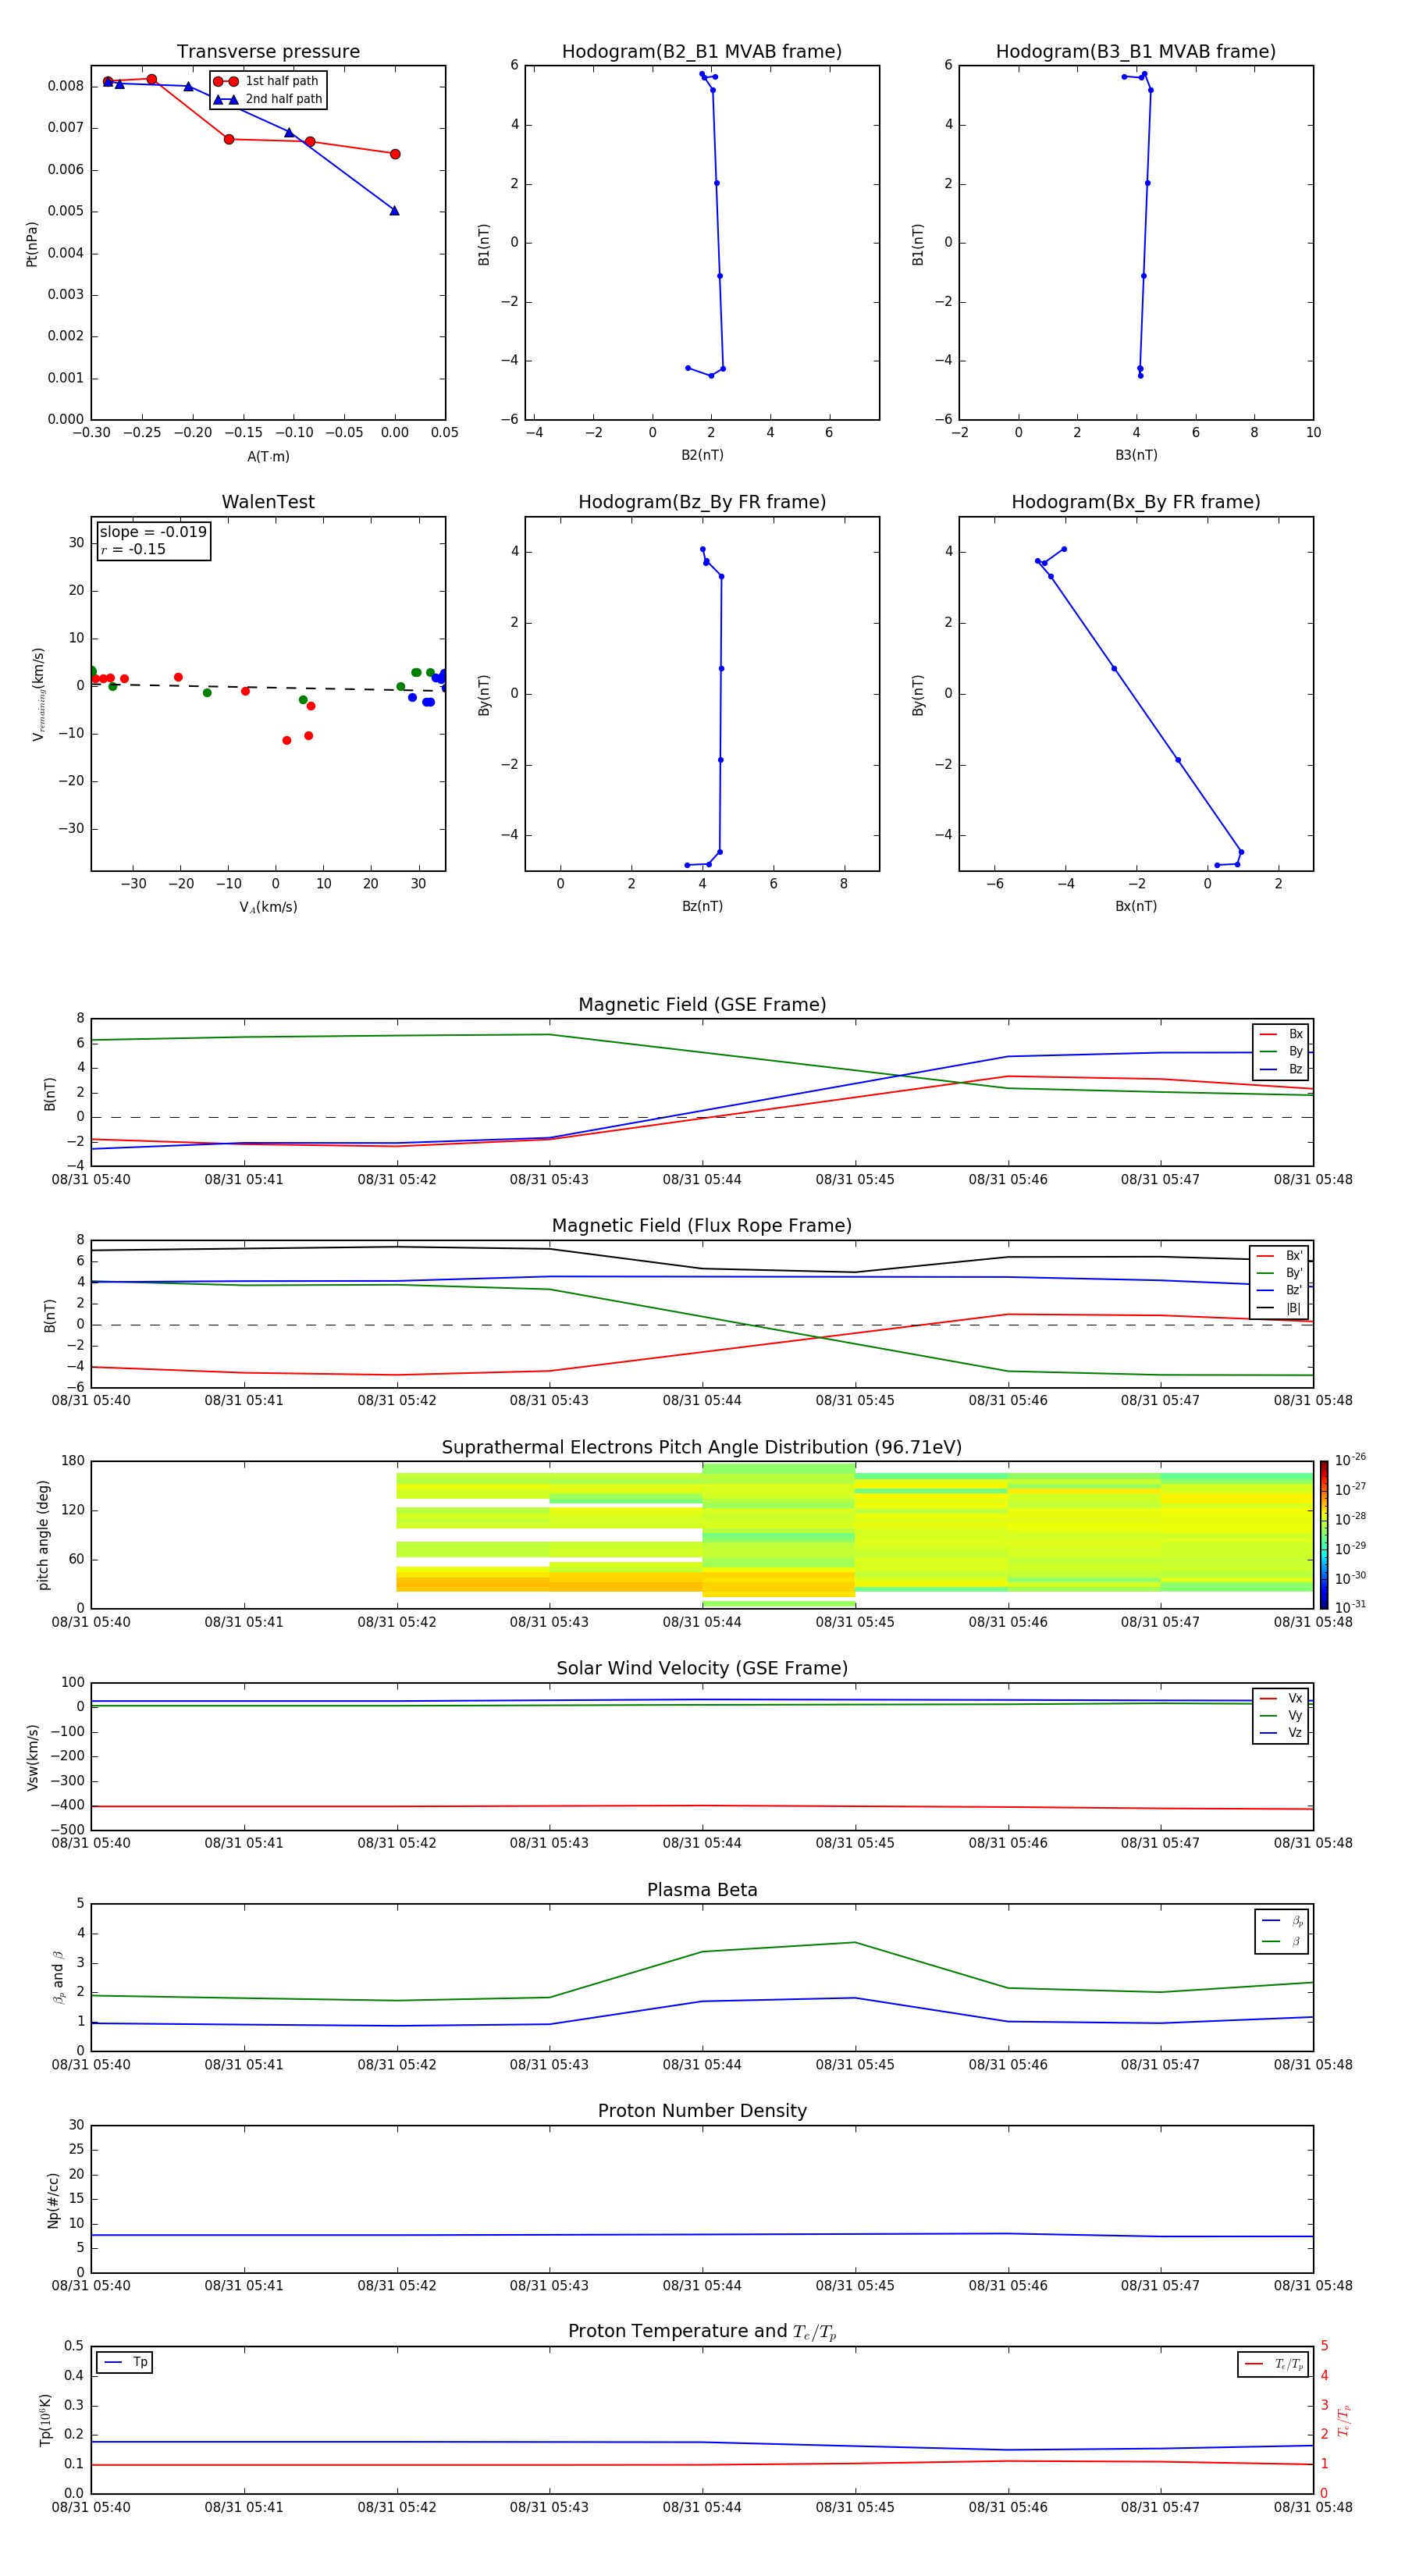This screenshot has width=1405, height=2576.
Task: Click the lowest red point in WalenTest plot
Action: (287, 740)
